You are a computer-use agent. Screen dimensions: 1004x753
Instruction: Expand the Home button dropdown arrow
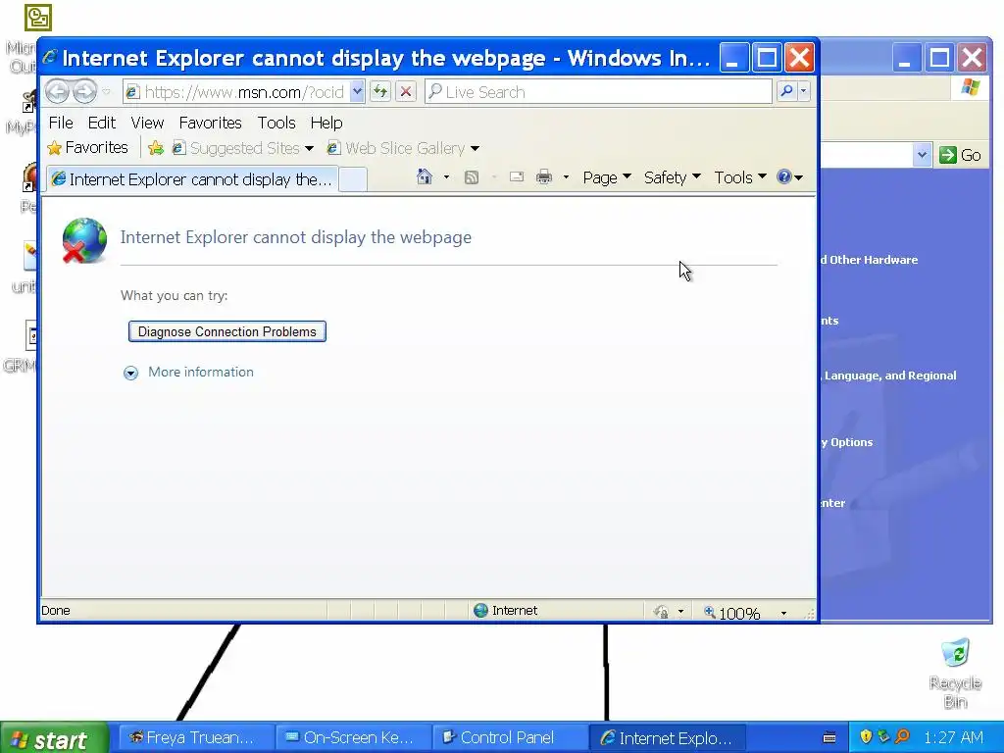(446, 177)
